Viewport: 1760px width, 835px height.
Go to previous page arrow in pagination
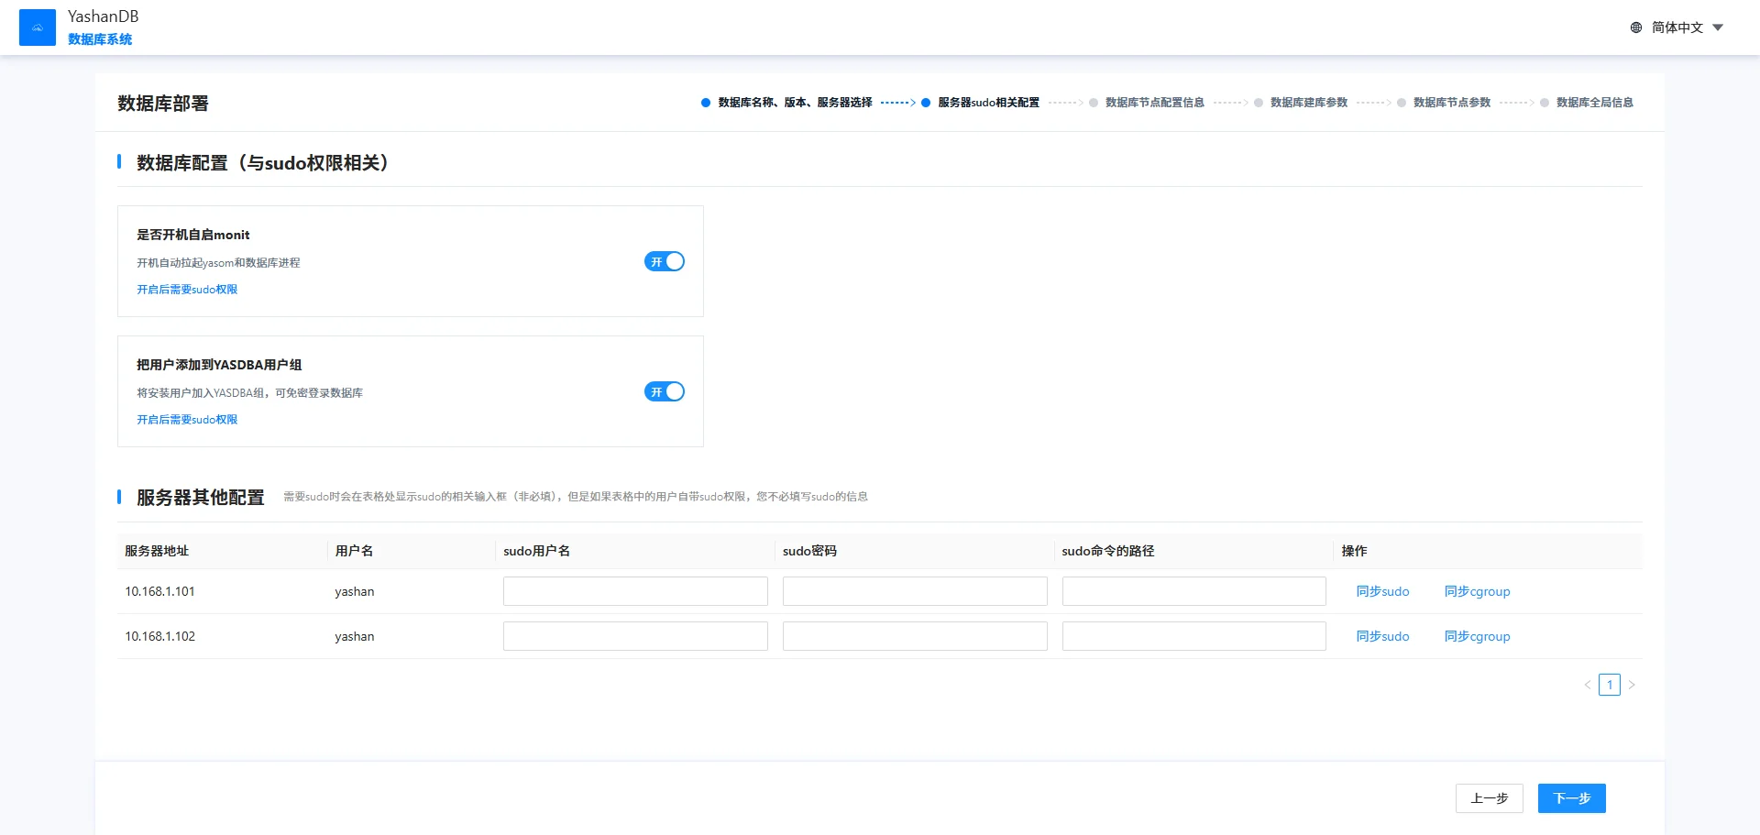[x=1588, y=686]
